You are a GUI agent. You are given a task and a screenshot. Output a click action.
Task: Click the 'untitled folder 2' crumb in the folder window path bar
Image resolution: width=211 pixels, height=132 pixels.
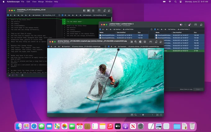[x=184, y=30]
